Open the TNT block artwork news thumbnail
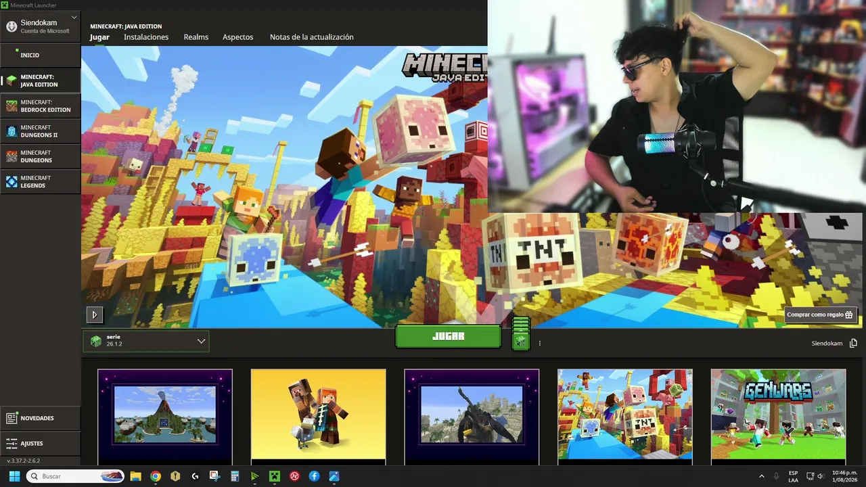Image resolution: width=866 pixels, height=487 pixels. 625,416
